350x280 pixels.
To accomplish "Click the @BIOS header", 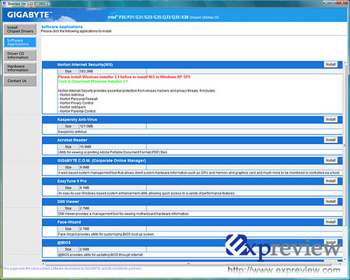I will 64,243.
